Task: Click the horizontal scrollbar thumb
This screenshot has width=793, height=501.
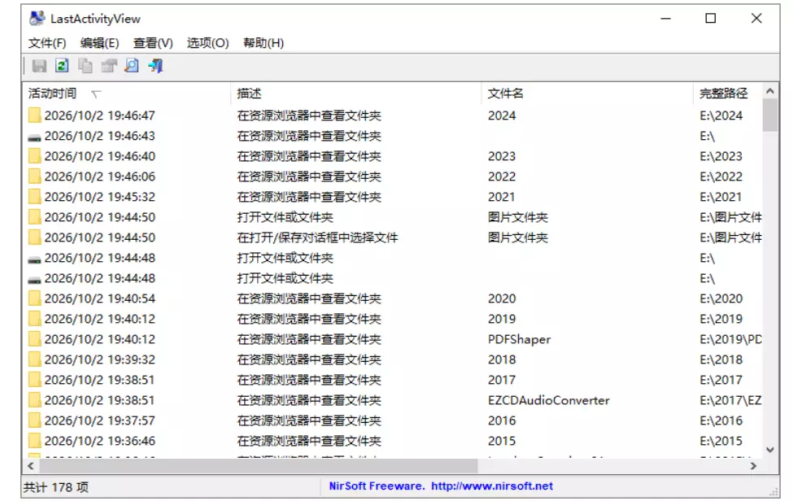Action: (x=258, y=466)
